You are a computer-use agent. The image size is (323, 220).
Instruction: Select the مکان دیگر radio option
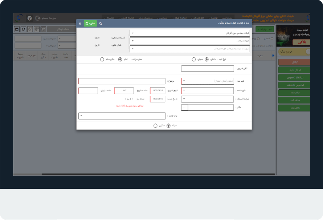pyautogui.click(x=102, y=59)
